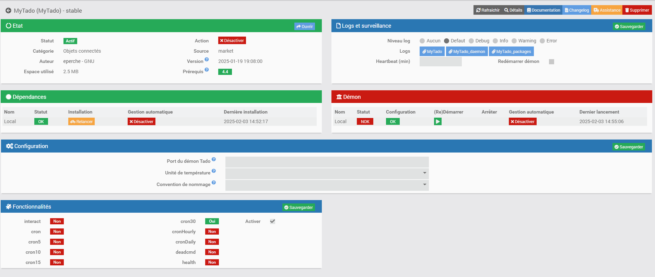Open the Documentation page
The height and width of the screenshot is (277, 655).
point(543,10)
